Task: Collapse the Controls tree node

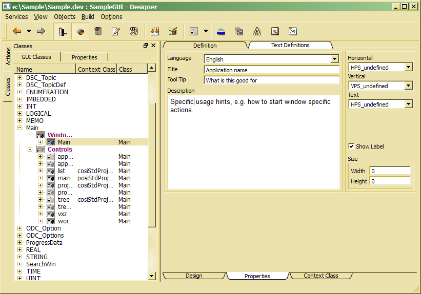Action: [30, 150]
